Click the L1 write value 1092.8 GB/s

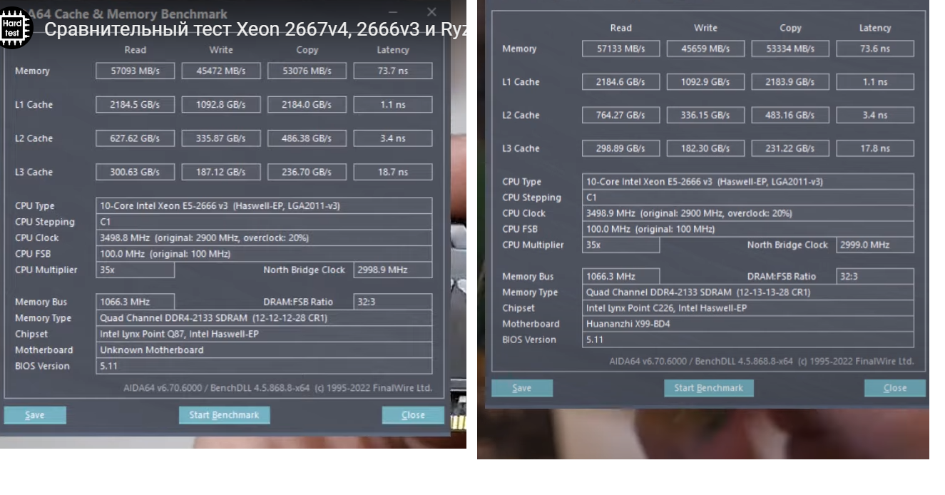(221, 104)
